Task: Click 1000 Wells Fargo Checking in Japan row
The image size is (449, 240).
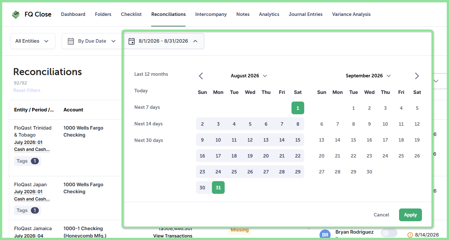Action: (83, 188)
